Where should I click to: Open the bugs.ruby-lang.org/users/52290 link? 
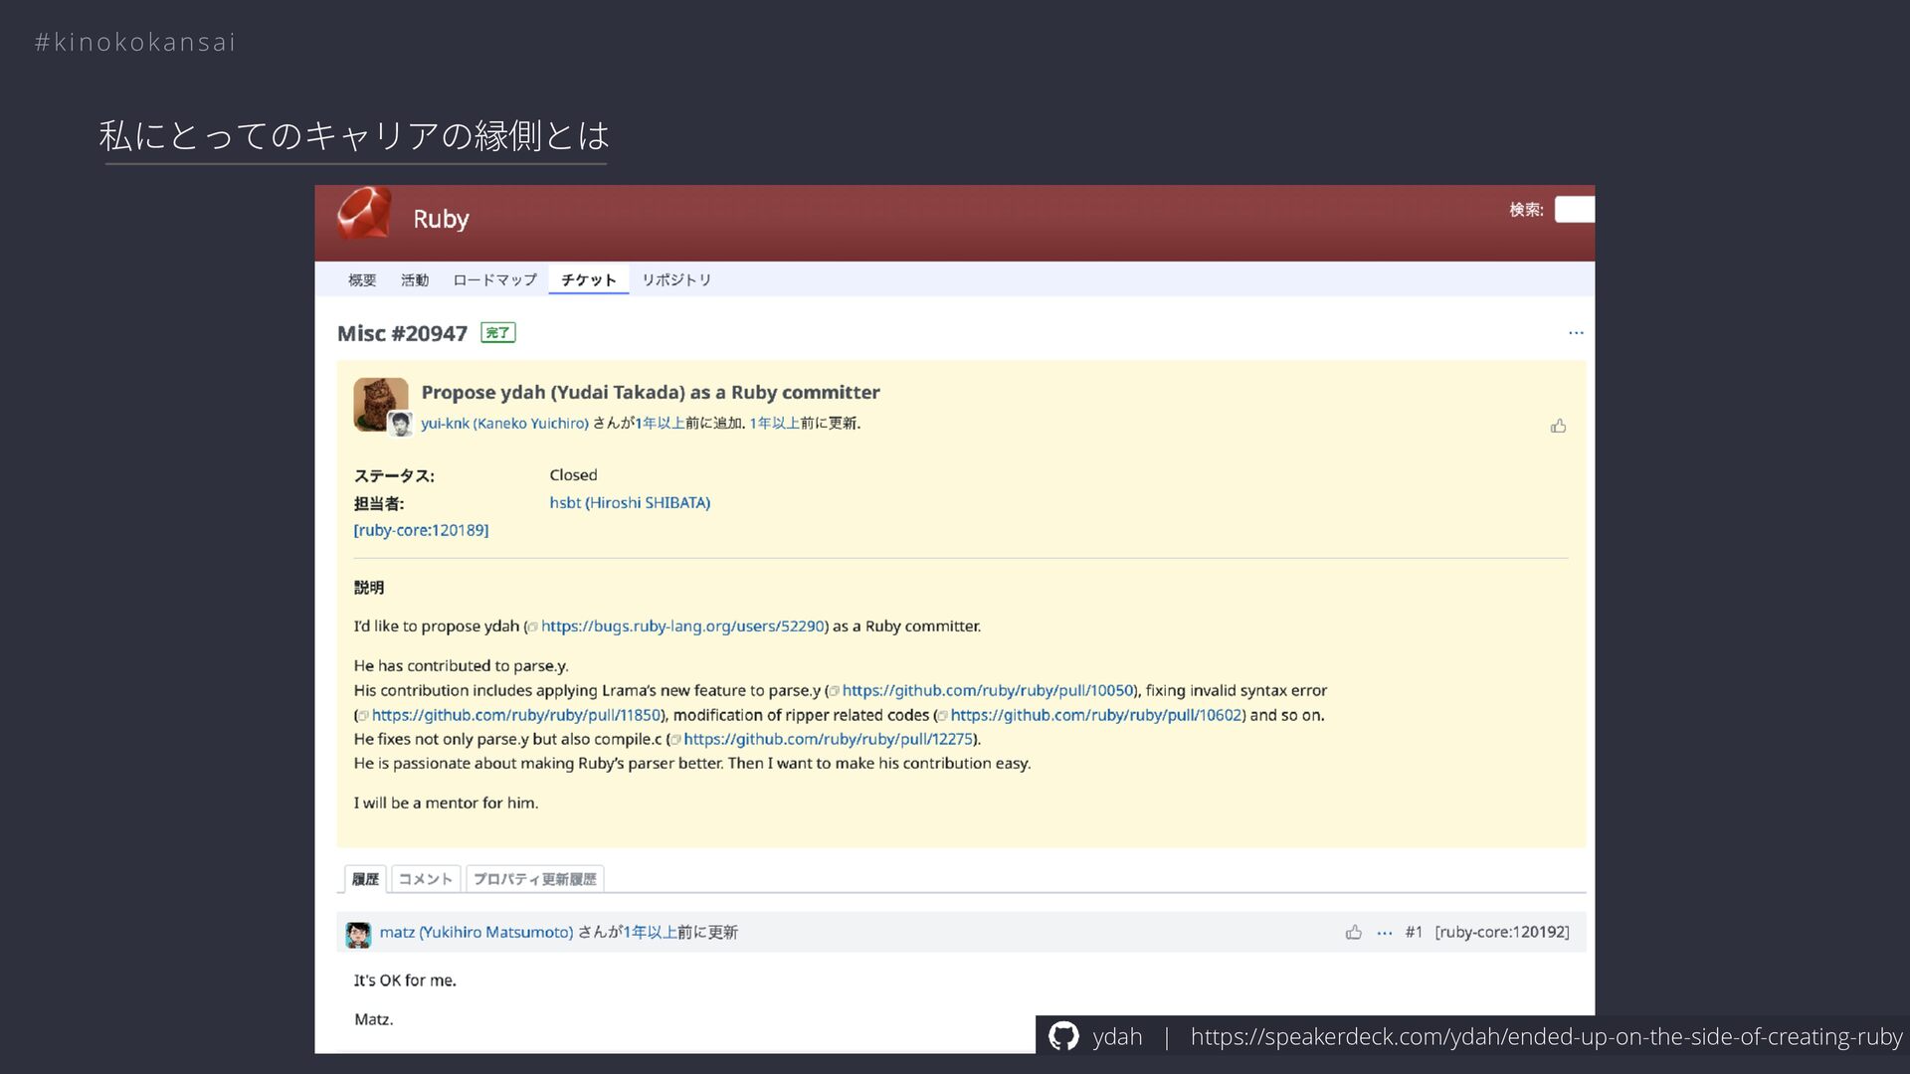point(682,626)
